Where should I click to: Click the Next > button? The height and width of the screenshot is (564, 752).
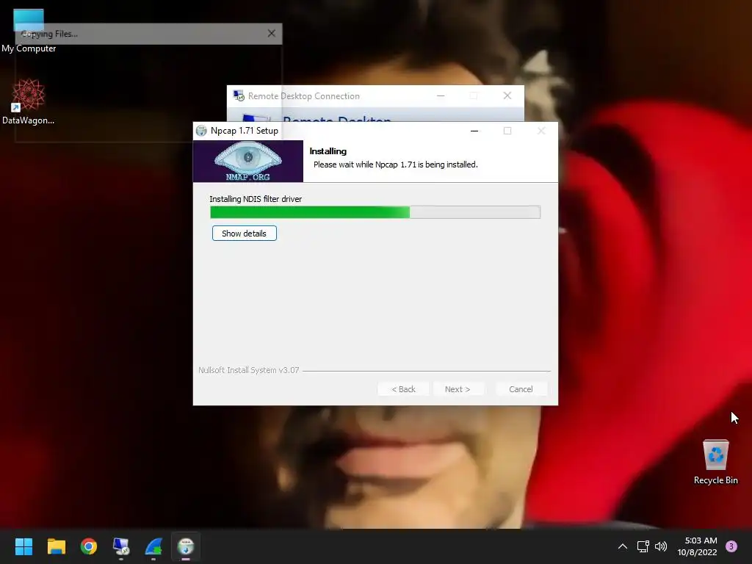458,389
